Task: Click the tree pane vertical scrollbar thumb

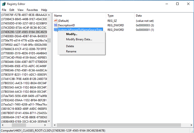Action: coord(49,41)
